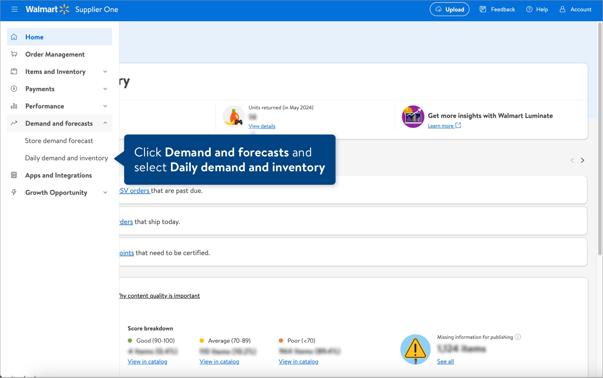Click View details under units returned
The height and width of the screenshot is (378, 603).
pos(262,126)
